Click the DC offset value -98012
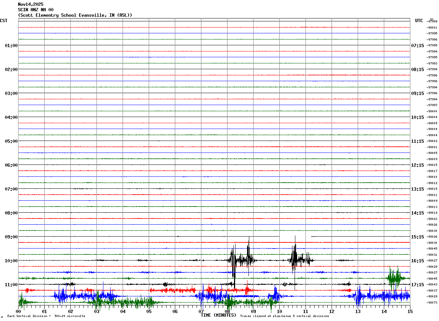This screenshot has width=439, height=321. click(432, 183)
